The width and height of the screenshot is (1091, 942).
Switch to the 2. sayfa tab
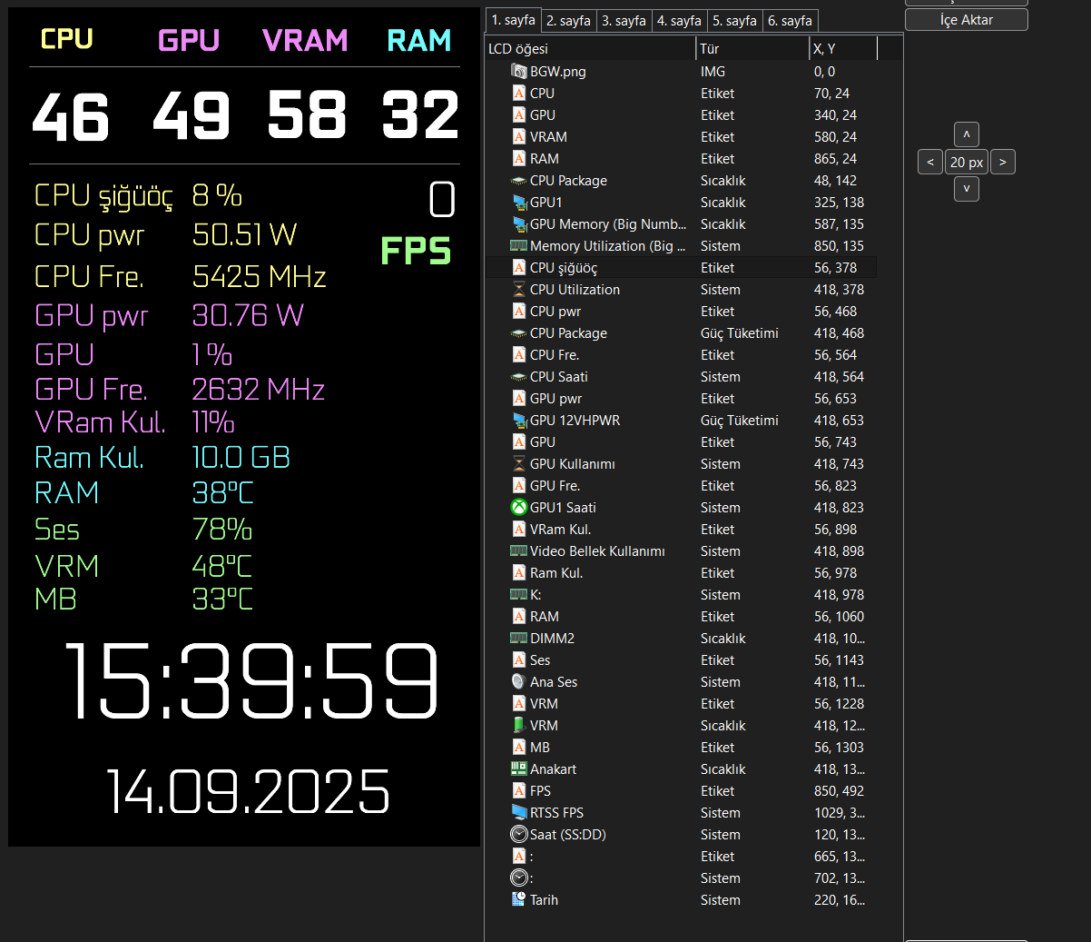pos(569,20)
